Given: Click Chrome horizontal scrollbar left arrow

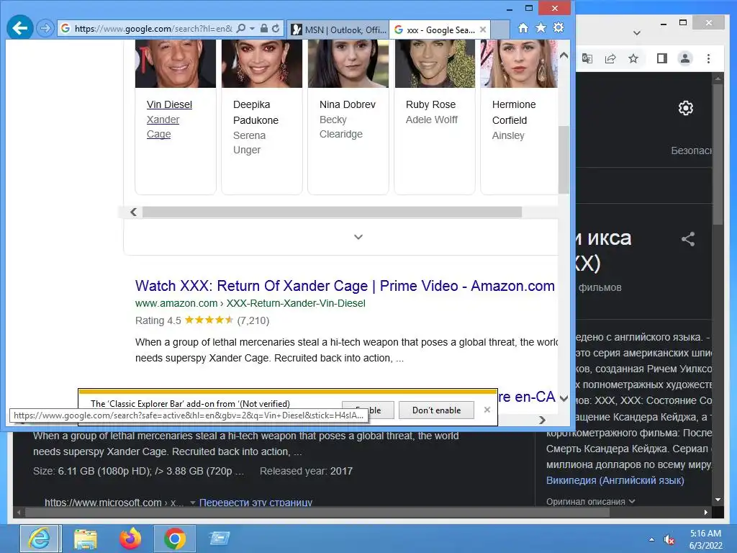Looking at the screenshot, I should pyautogui.click(x=19, y=512).
